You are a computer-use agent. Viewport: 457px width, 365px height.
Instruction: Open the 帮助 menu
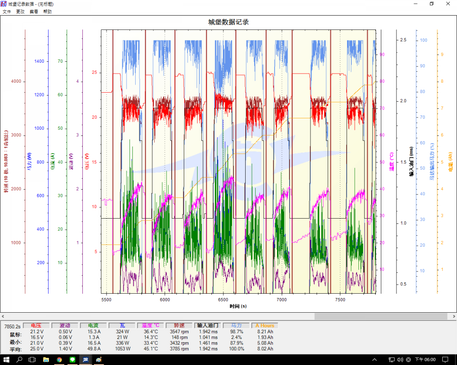(48, 11)
